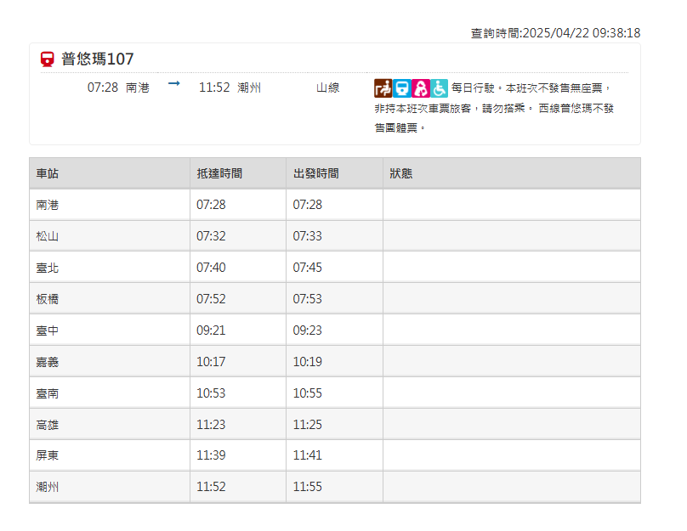Click the 板橋 station name
The height and width of the screenshot is (531, 687).
pos(48,299)
